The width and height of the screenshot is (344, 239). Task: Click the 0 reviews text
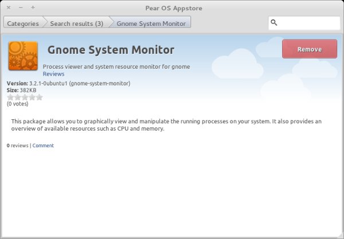(18, 146)
